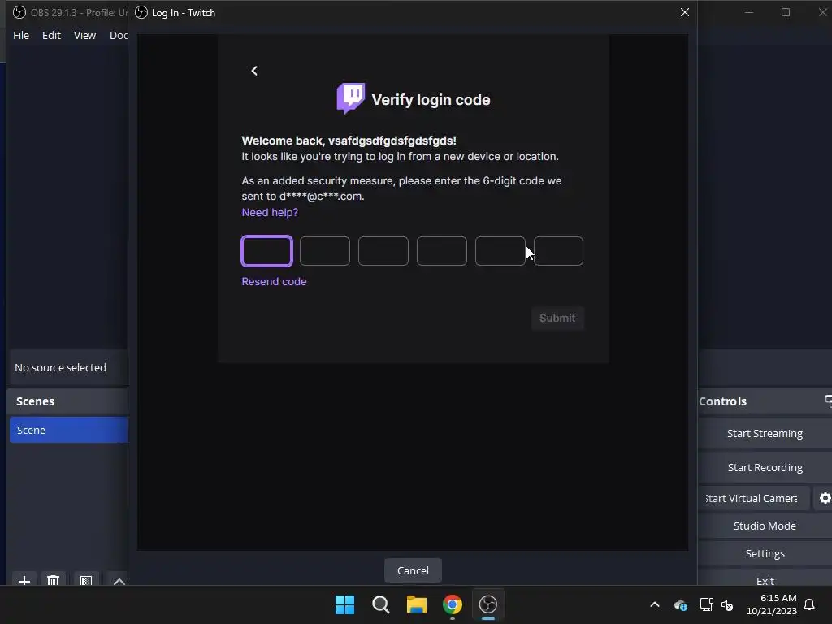Image resolution: width=832 pixels, height=624 pixels.
Task: Select the Scene item in Scenes list
Action: click(68, 430)
